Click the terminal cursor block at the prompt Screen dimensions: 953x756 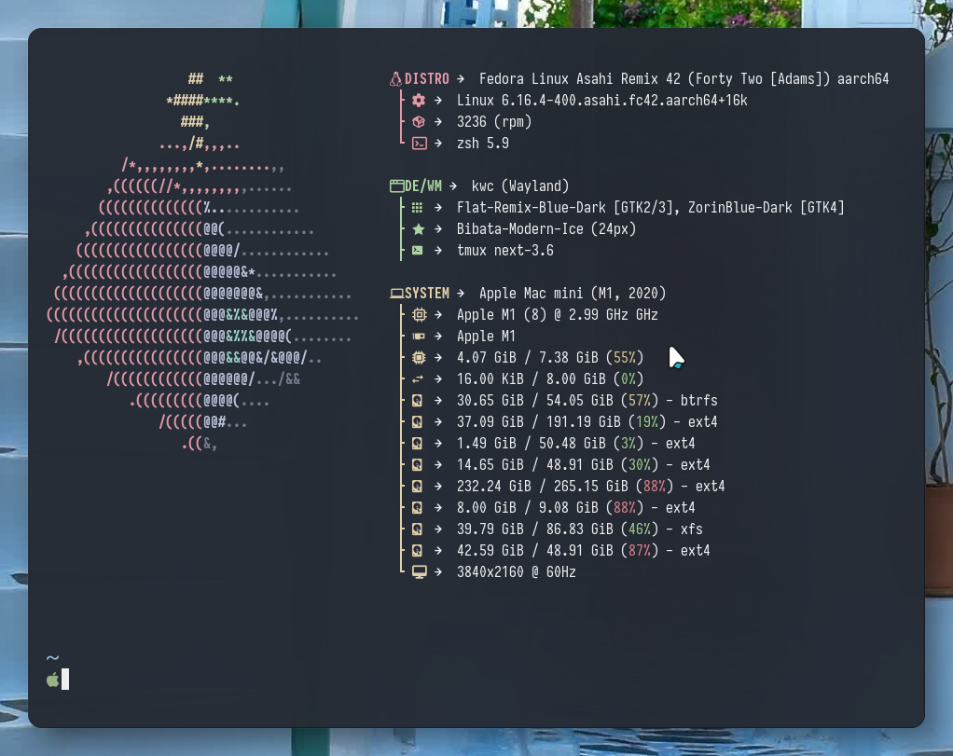click(x=65, y=680)
